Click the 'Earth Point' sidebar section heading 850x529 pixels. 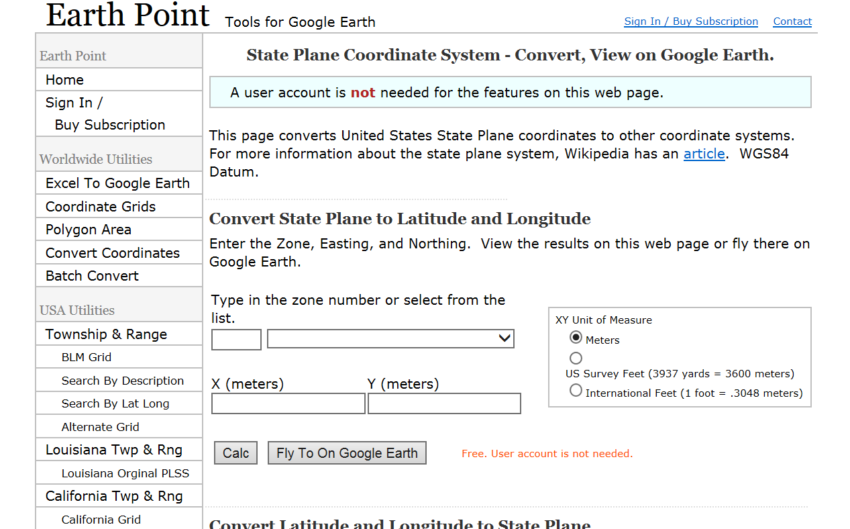pos(73,56)
